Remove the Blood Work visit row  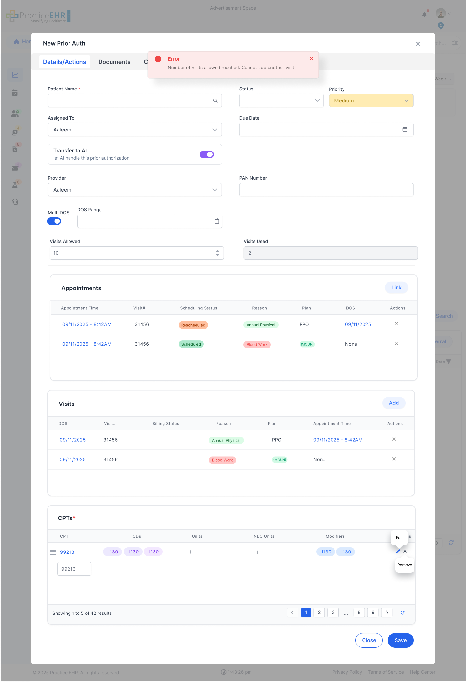point(394,459)
